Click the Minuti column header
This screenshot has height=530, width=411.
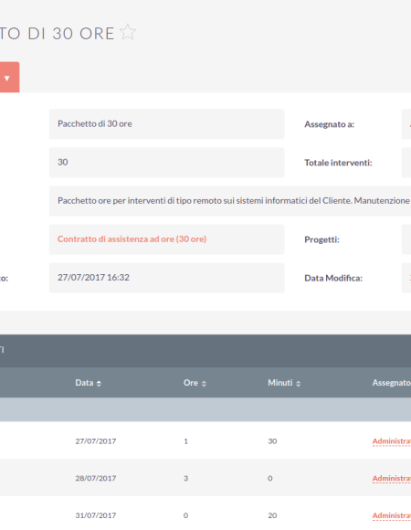click(280, 383)
